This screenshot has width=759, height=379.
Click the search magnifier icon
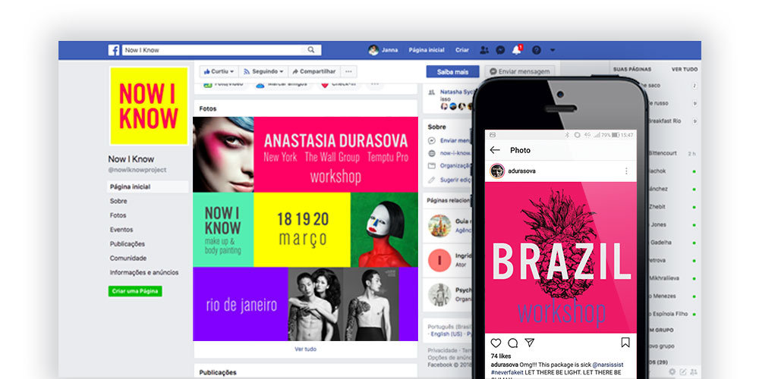(x=310, y=50)
